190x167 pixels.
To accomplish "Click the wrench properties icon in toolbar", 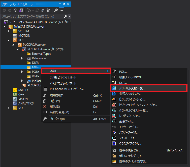I will (x=56, y=10).
